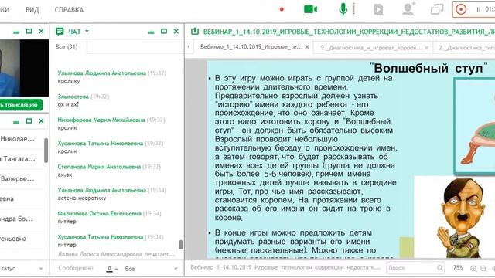Mute the green microphone icon
Screen dimensions: 495x278
click(x=343, y=9)
